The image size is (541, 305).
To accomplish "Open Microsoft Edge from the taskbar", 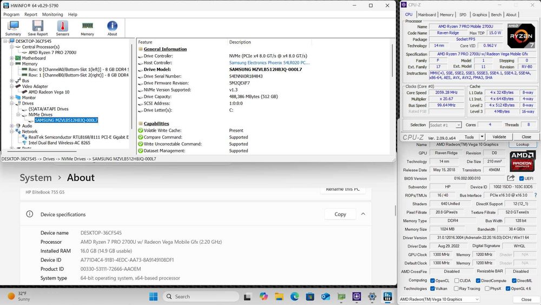I will point(294,296).
